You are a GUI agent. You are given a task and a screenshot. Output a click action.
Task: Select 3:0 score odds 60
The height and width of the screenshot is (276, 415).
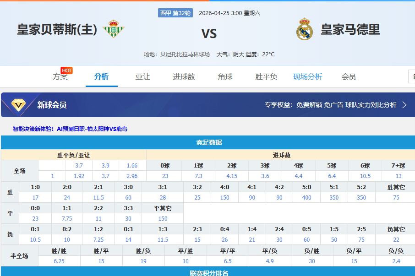coord(128,197)
